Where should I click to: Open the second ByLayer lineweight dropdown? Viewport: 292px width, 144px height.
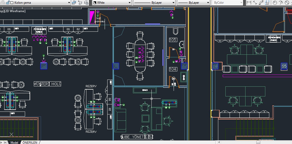[x=208, y=3]
